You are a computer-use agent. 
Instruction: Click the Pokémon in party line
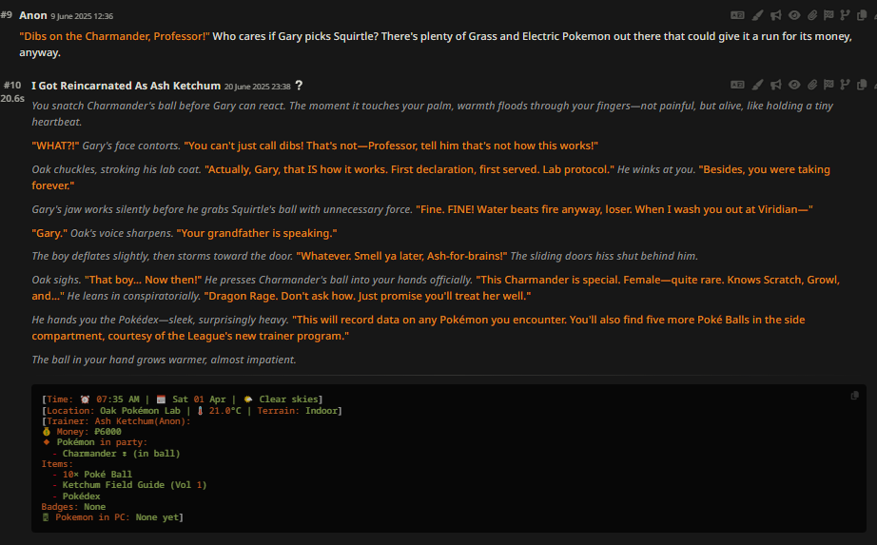coord(94,442)
